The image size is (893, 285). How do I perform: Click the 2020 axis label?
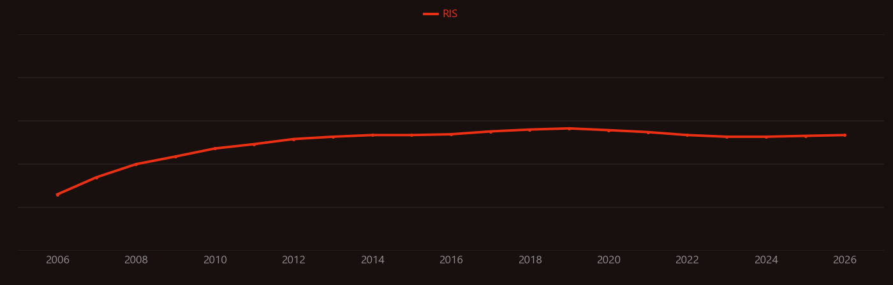click(609, 260)
